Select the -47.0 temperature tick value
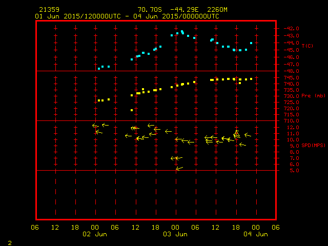The height and width of the screenshot is (246, 328). 292,65
